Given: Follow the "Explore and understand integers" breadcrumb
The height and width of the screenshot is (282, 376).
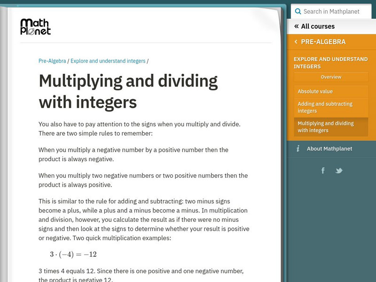Looking at the screenshot, I should [x=107, y=61].
